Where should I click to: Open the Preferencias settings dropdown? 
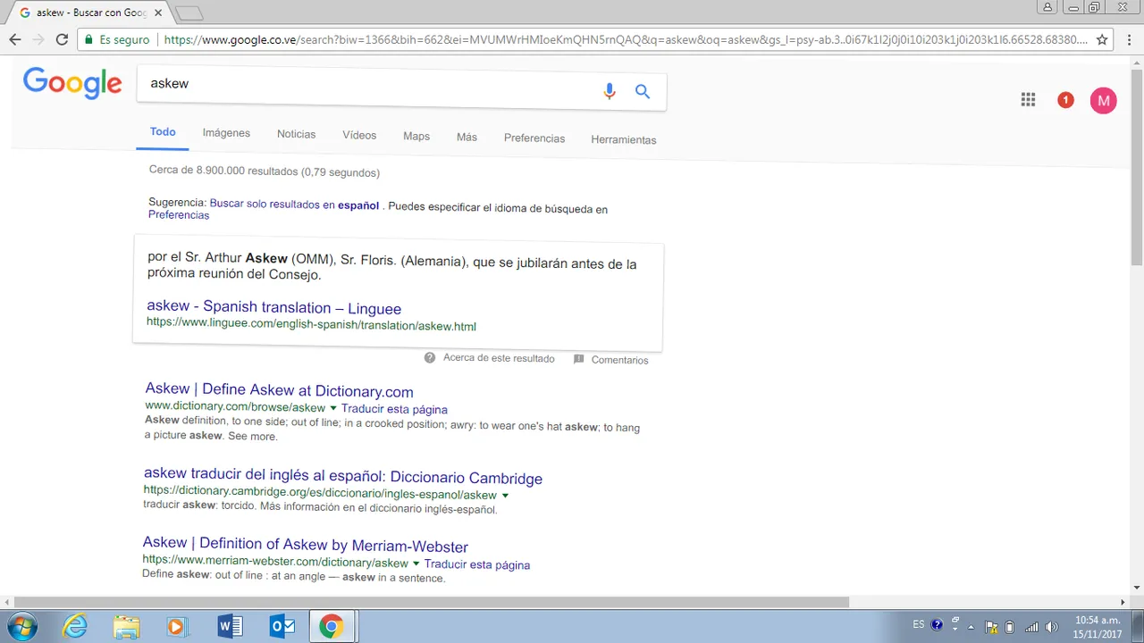(x=534, y=138)
